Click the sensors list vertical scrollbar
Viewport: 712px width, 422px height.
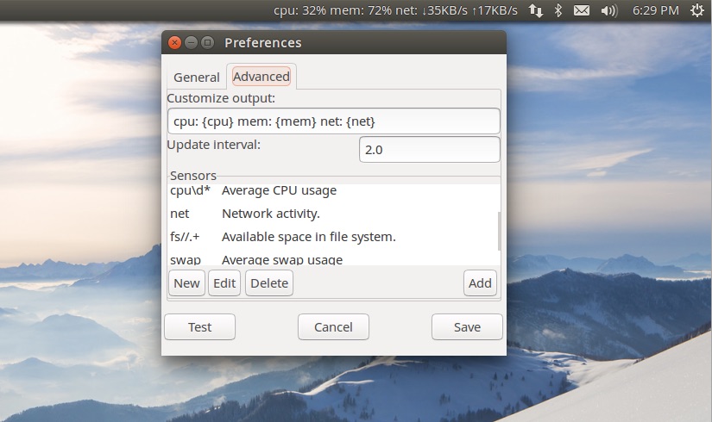point(497,229)
